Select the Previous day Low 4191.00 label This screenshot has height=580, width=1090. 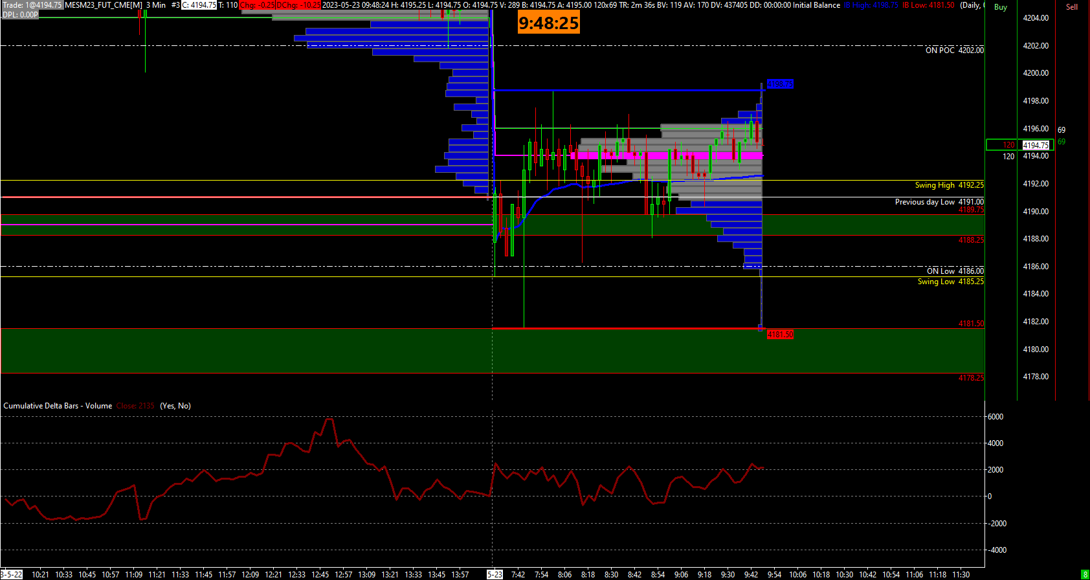(x=939, y=202)
